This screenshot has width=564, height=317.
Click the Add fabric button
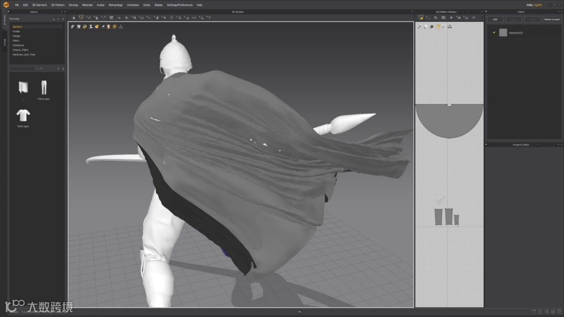pos(495,19)
